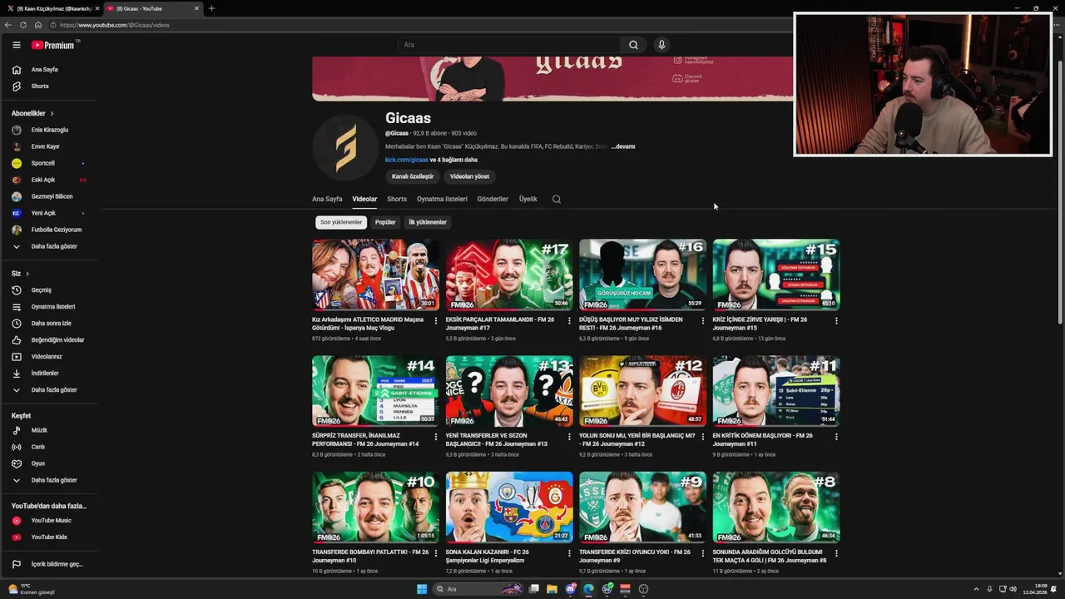Show hidden system tray icons

(976, 589)
